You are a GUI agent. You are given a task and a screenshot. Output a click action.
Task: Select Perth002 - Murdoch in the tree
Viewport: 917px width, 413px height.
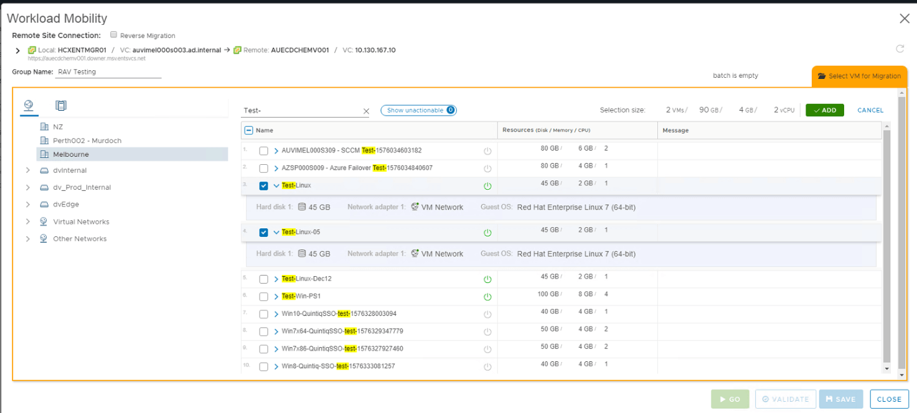87,141
